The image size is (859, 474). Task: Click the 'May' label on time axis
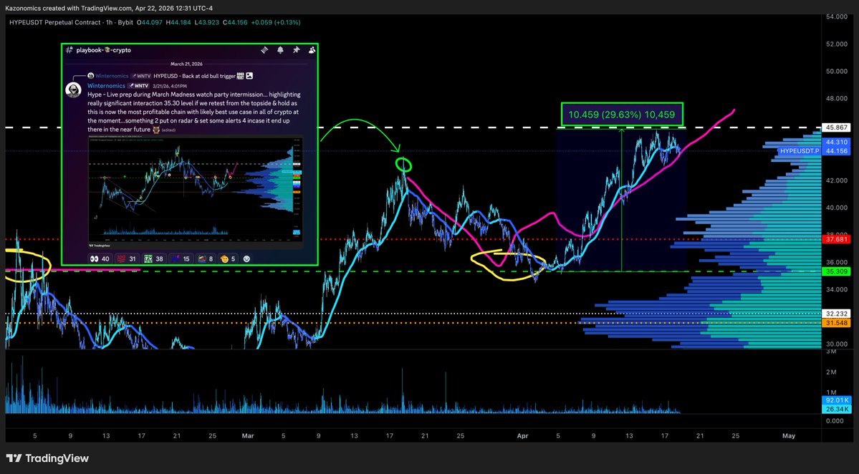[x=788, y=435]
